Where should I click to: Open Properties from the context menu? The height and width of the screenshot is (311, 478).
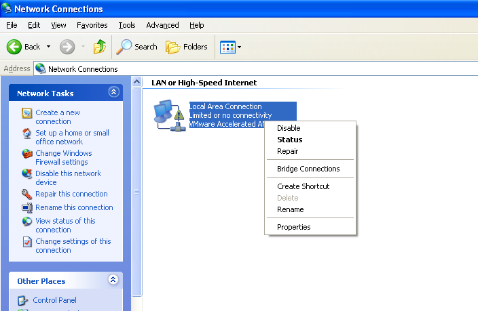(310, 227)
